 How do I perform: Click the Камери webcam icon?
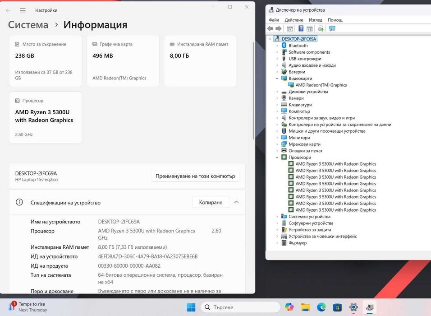click(x=284, y=98)
